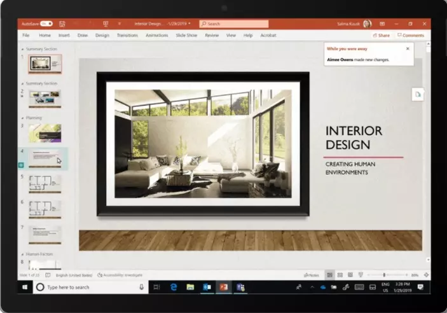Viewport: 447px width, 313px height.
Task: Click the Share button
Action: (x=381, y=36)
